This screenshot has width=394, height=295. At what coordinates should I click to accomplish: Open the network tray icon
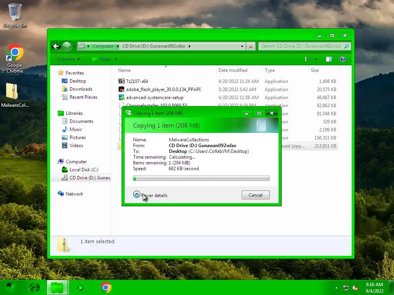tap(346, 288)
